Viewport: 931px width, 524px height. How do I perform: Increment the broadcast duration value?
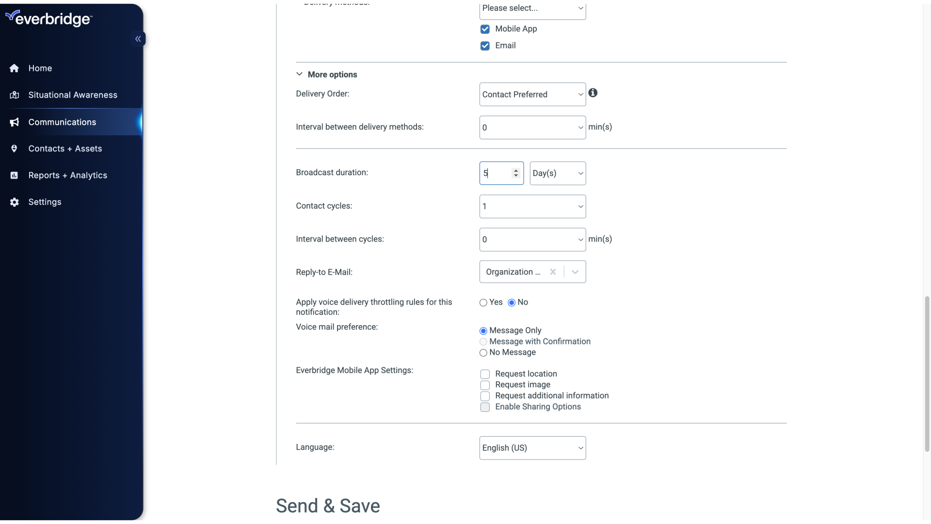point(516,170)
